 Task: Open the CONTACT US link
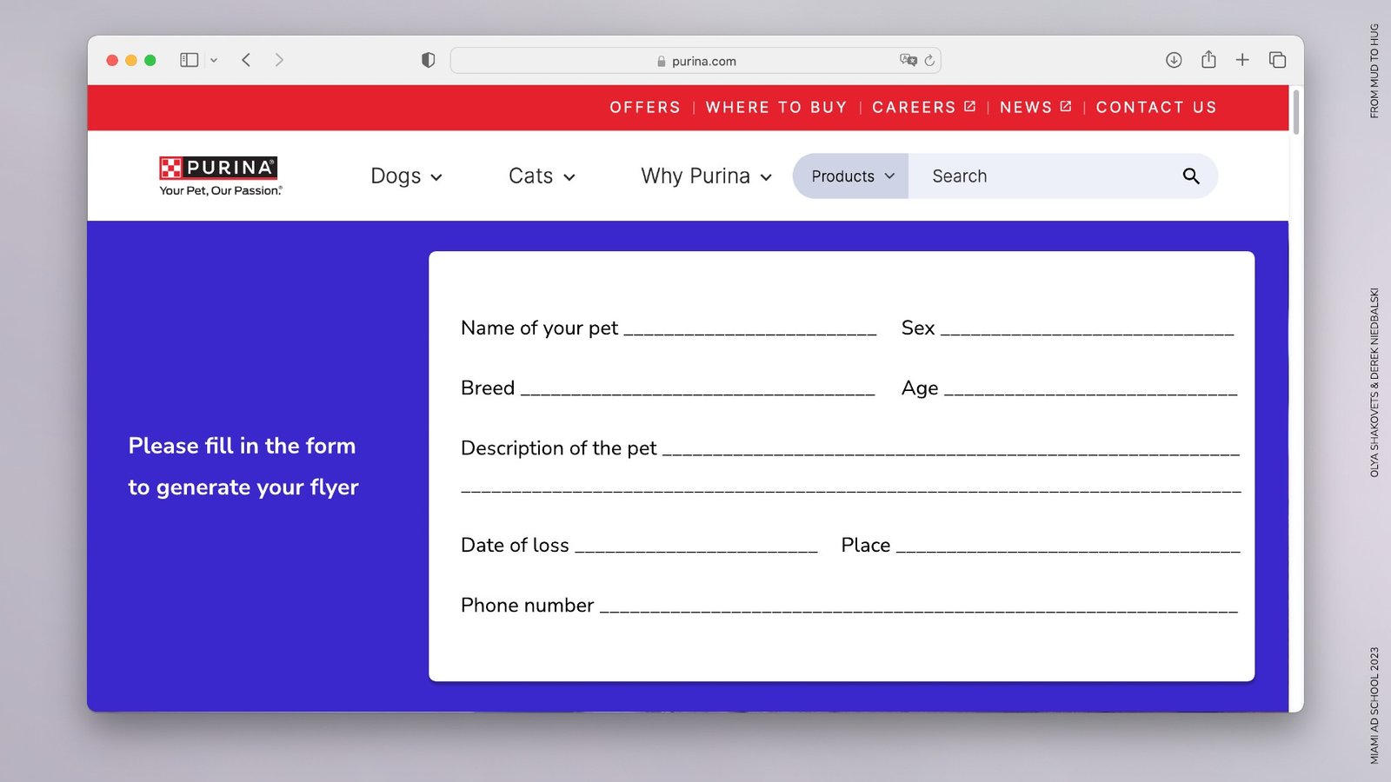point(1156,108)
